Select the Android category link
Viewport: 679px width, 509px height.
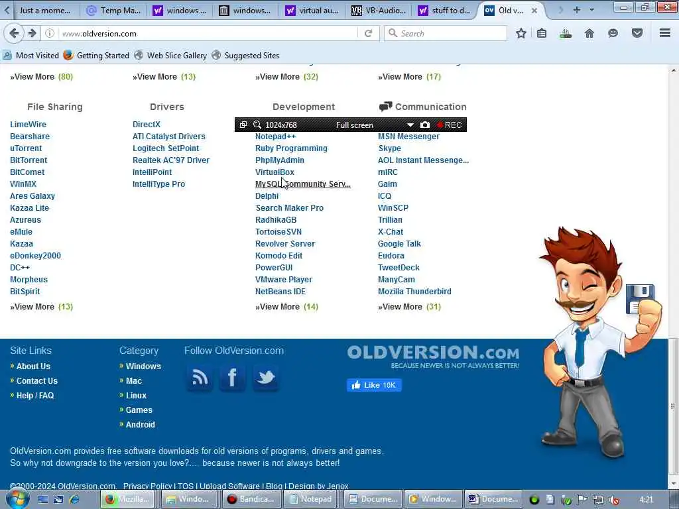141,425
